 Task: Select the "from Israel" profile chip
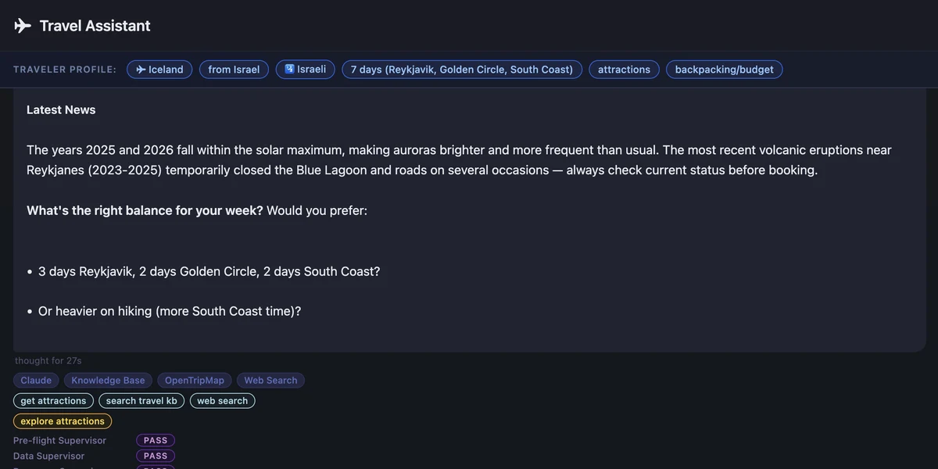click(x=234, y=70)
